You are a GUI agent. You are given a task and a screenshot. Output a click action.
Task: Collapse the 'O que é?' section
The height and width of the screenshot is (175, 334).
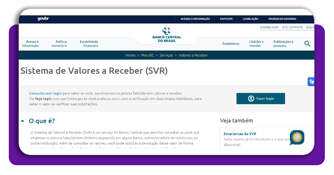(23, 121)
